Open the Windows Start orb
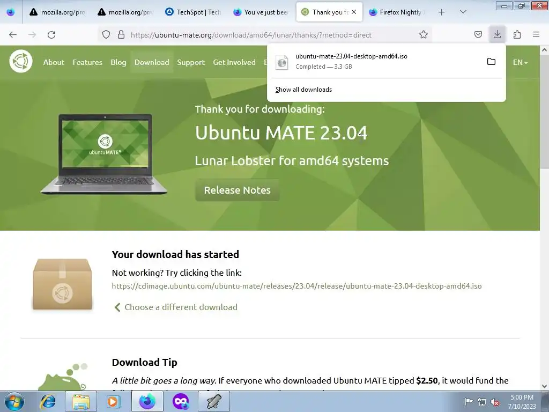This screenshot has width=549, height=412. coord(14,401)
